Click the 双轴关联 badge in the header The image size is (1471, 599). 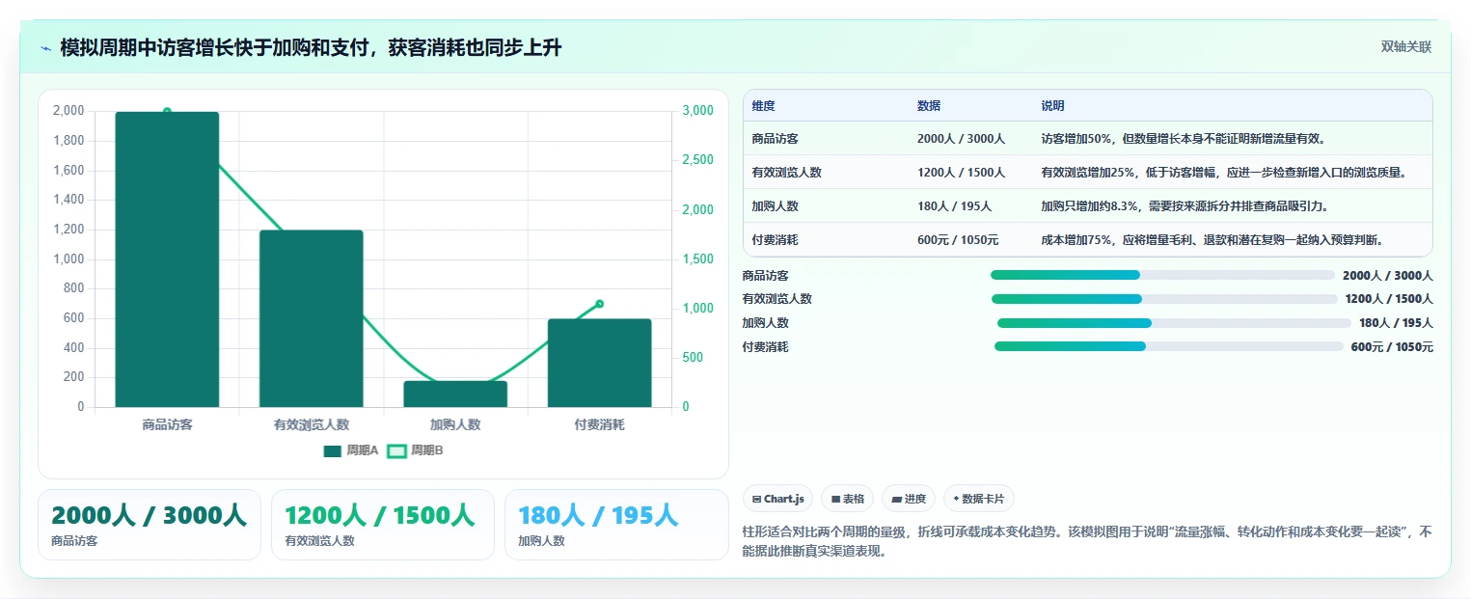coord(1406,47)
